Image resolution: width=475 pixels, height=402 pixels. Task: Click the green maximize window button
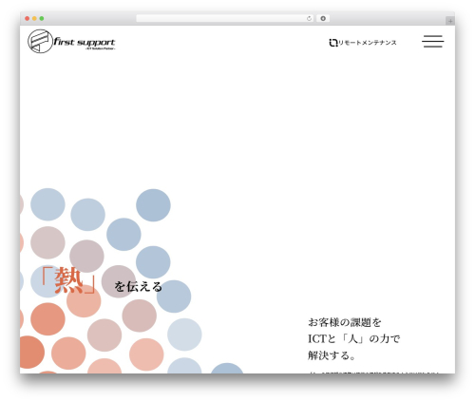click(x=42, y=18)
